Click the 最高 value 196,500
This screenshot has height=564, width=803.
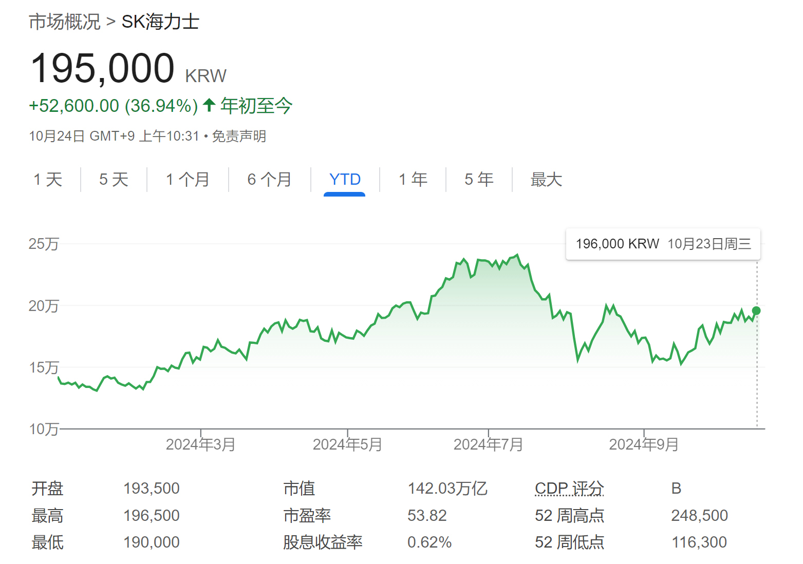tap(152, 516)
